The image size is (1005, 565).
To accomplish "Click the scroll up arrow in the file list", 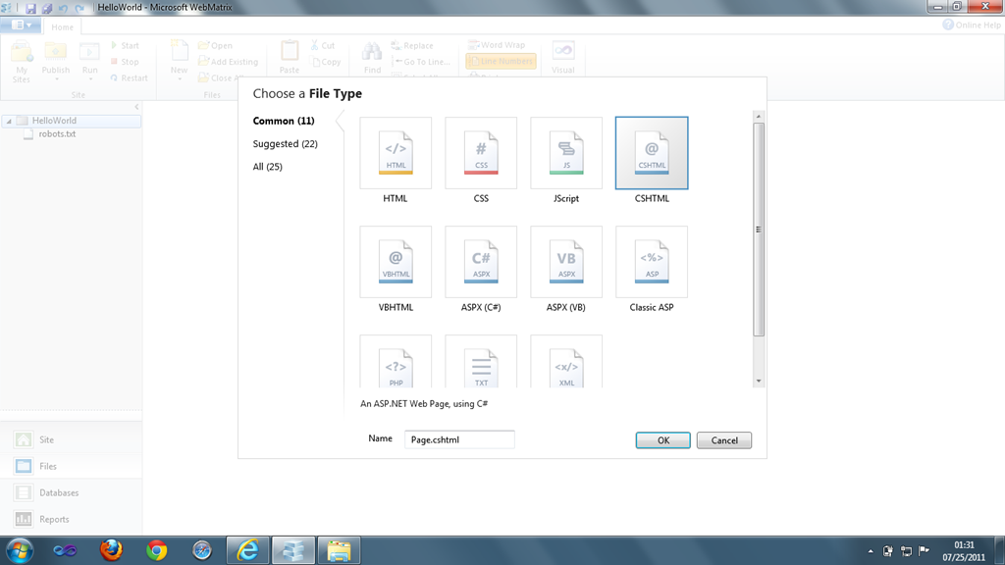I will click(x=759, y=117).
